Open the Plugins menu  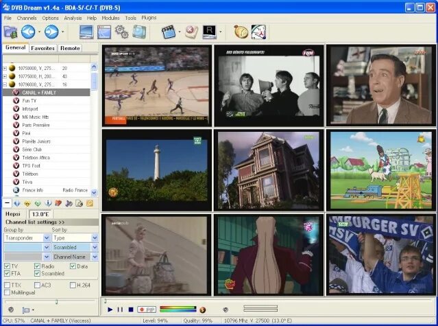coord(149,18)
